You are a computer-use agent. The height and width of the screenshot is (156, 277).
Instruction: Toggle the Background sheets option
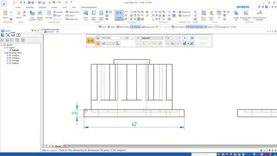pyautogui.click(x=148, y=27)
